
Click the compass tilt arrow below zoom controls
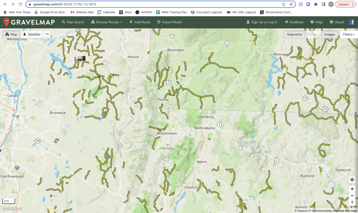pos(352,202)
